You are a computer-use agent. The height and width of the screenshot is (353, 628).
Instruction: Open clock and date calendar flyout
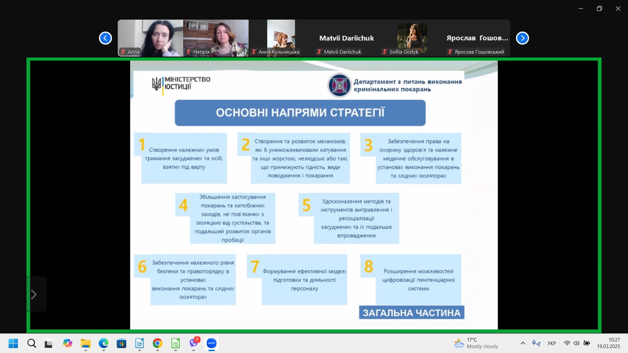608,343
